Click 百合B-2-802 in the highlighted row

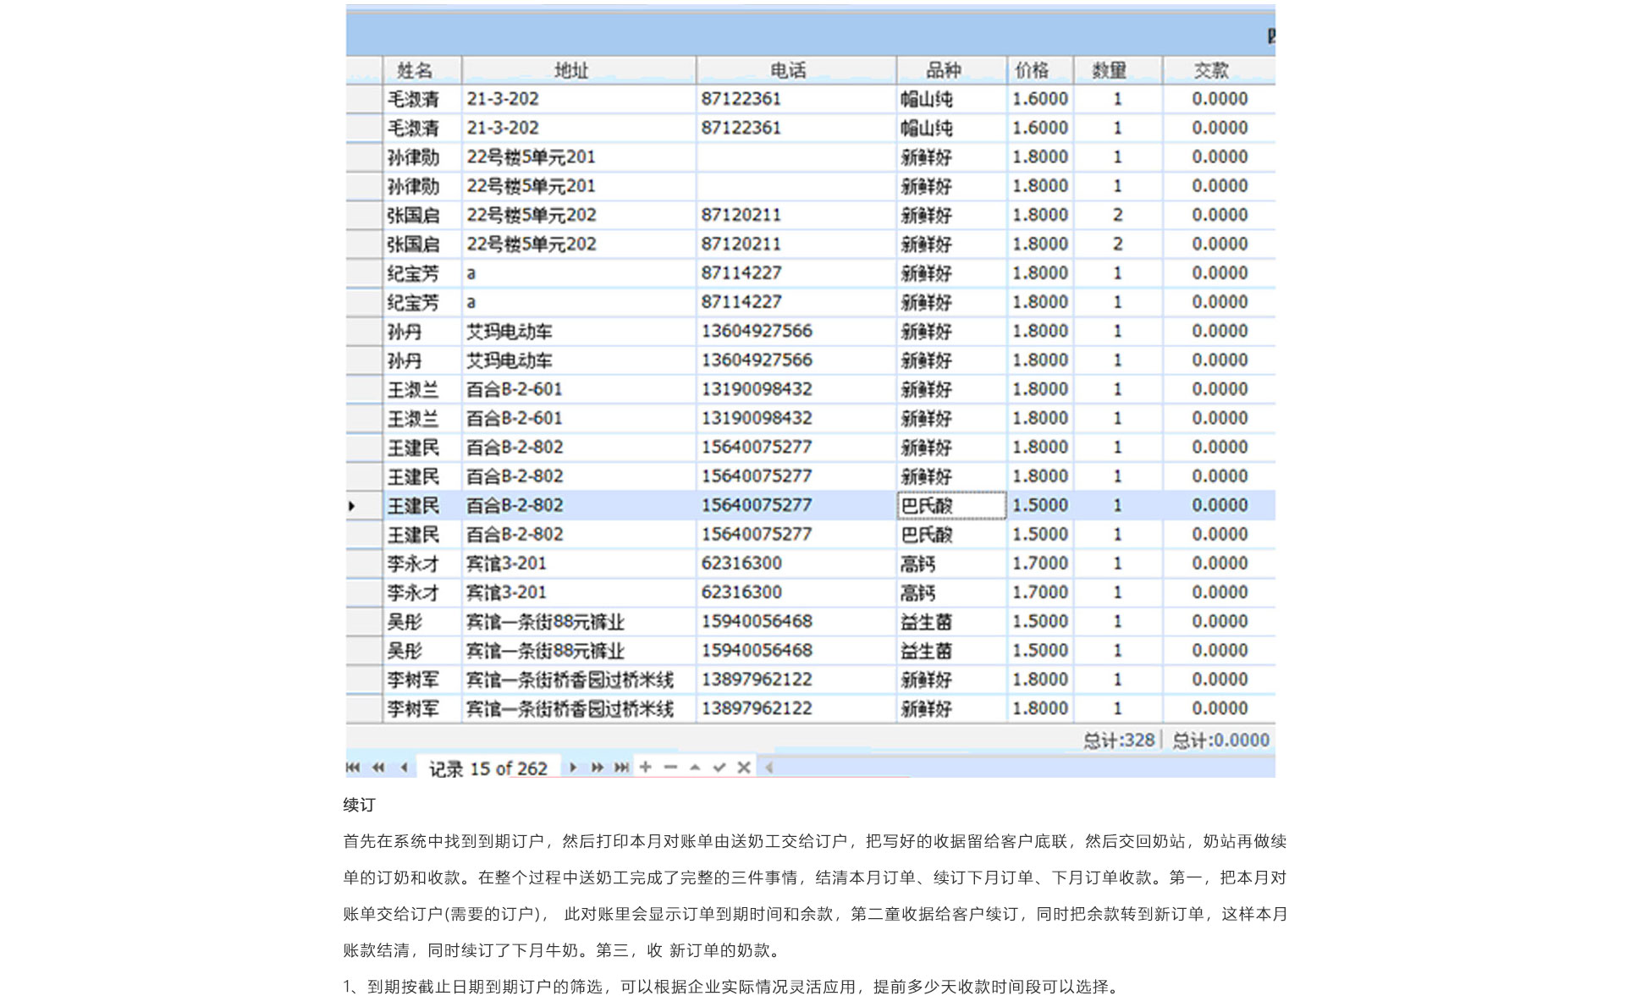click(x=515, y=506)
